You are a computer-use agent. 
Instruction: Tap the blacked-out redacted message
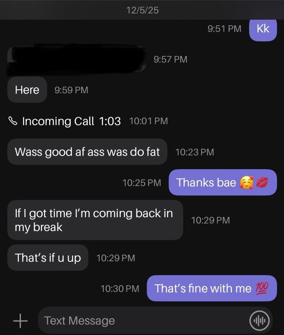coord(77,59)
